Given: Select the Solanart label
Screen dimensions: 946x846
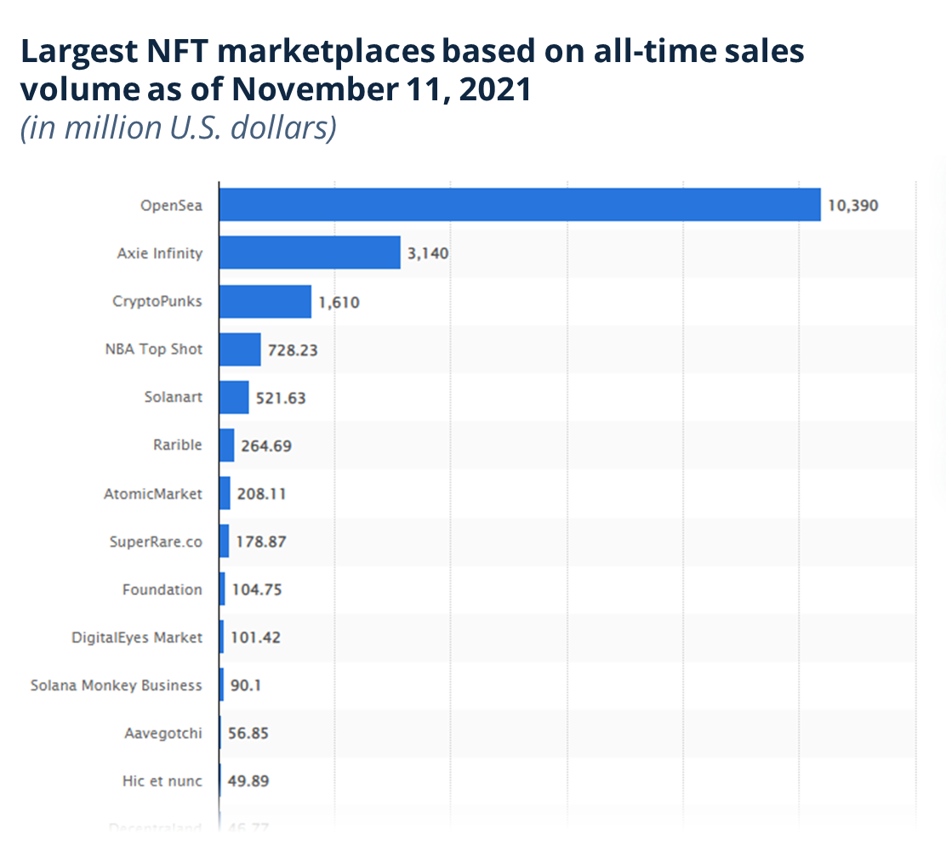Looking at the screenshot, I should pyautogui.click(x=174, y=397).
